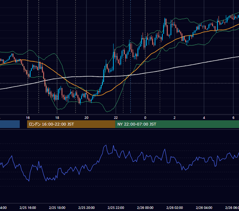Click the 6 hour axis label
The width and height of the screenshot is (239, 211).
(x=233, y=118)
